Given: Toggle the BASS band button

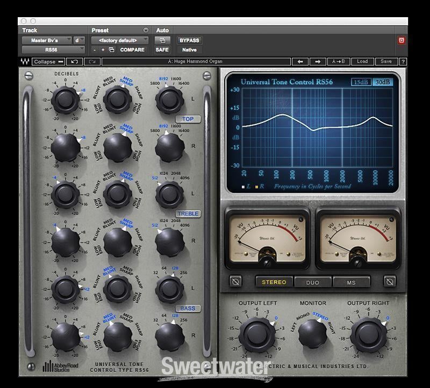Looking at the screenshot, I should (x=188, y=309).
